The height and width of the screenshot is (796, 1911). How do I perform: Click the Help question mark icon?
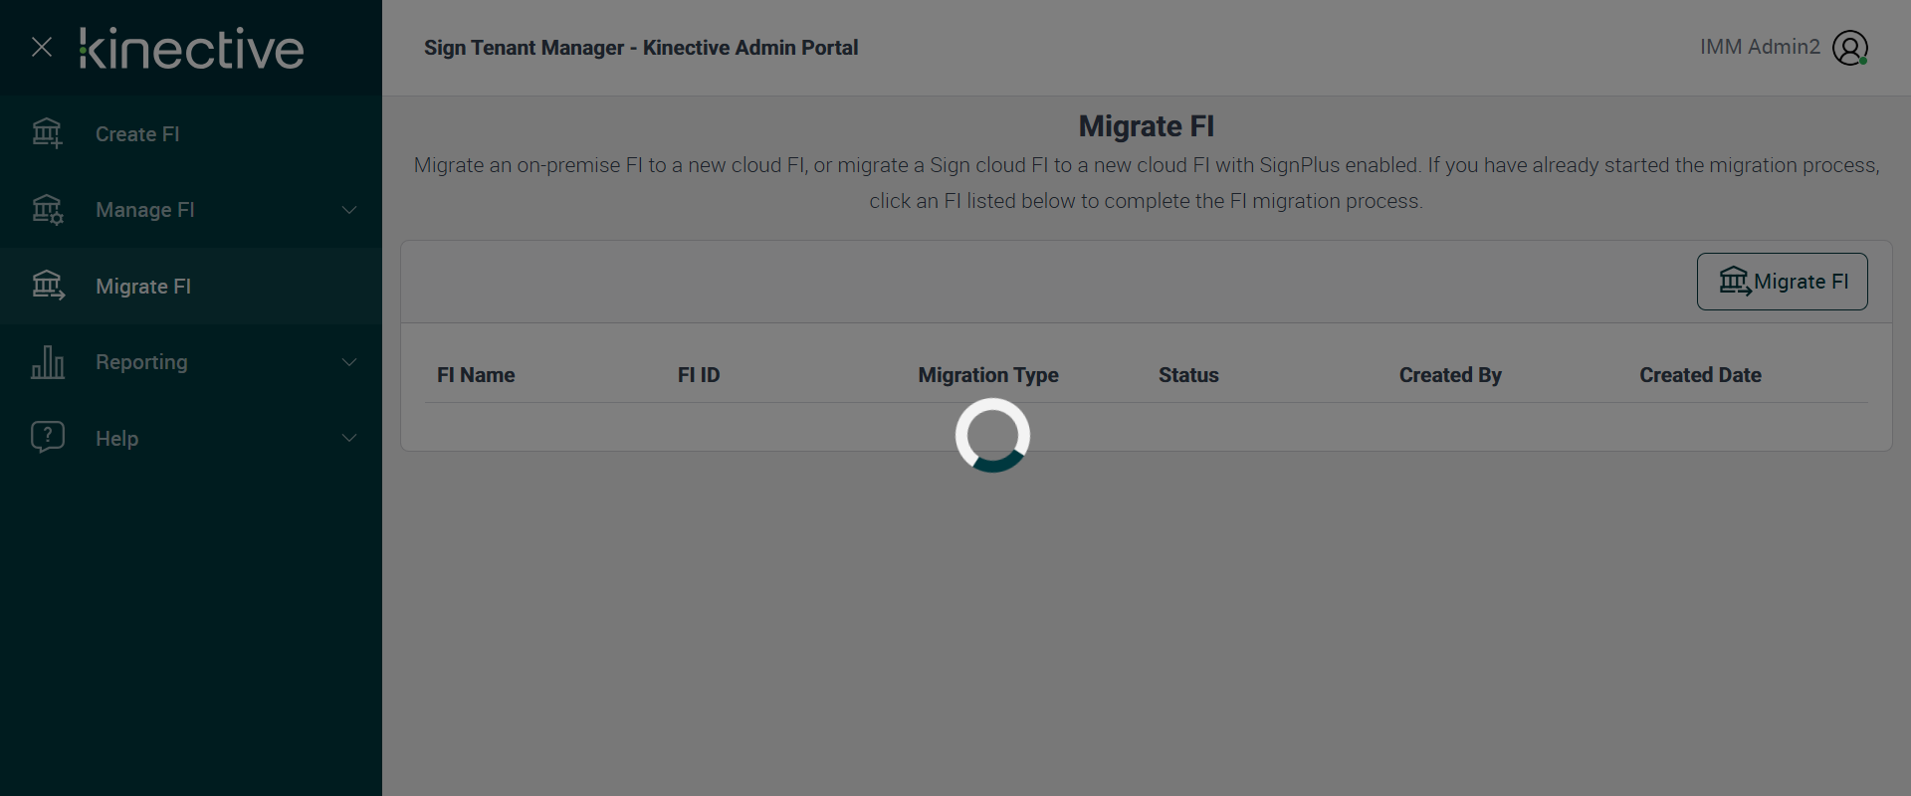click(x=47, y=438)
